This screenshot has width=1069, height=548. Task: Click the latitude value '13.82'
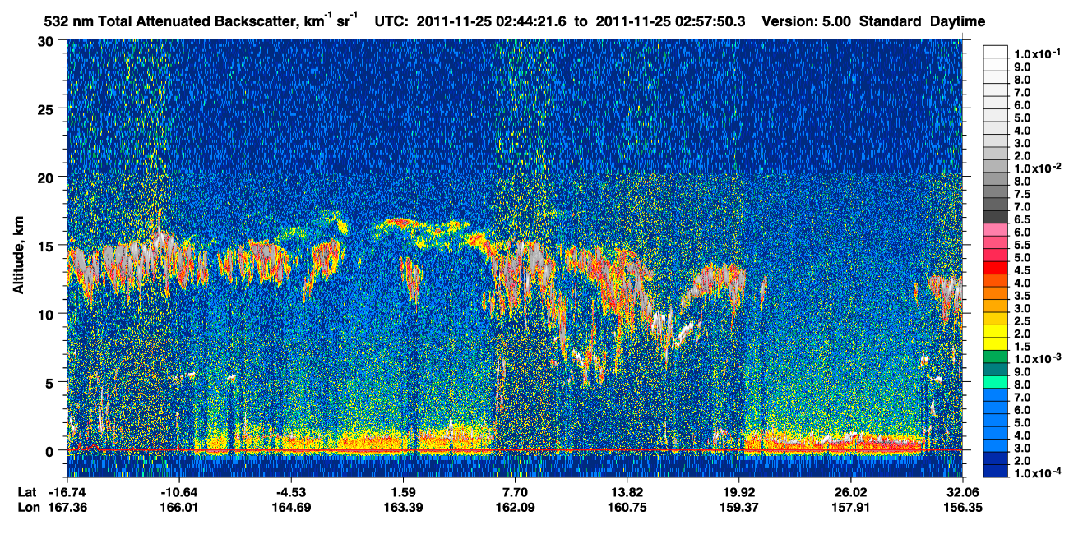coord(627,491)
